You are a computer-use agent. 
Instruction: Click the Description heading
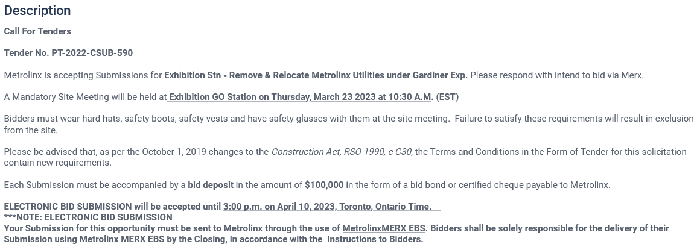(37, 11)
